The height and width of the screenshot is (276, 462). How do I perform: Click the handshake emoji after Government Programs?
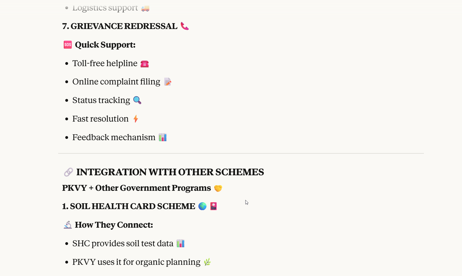218,188
